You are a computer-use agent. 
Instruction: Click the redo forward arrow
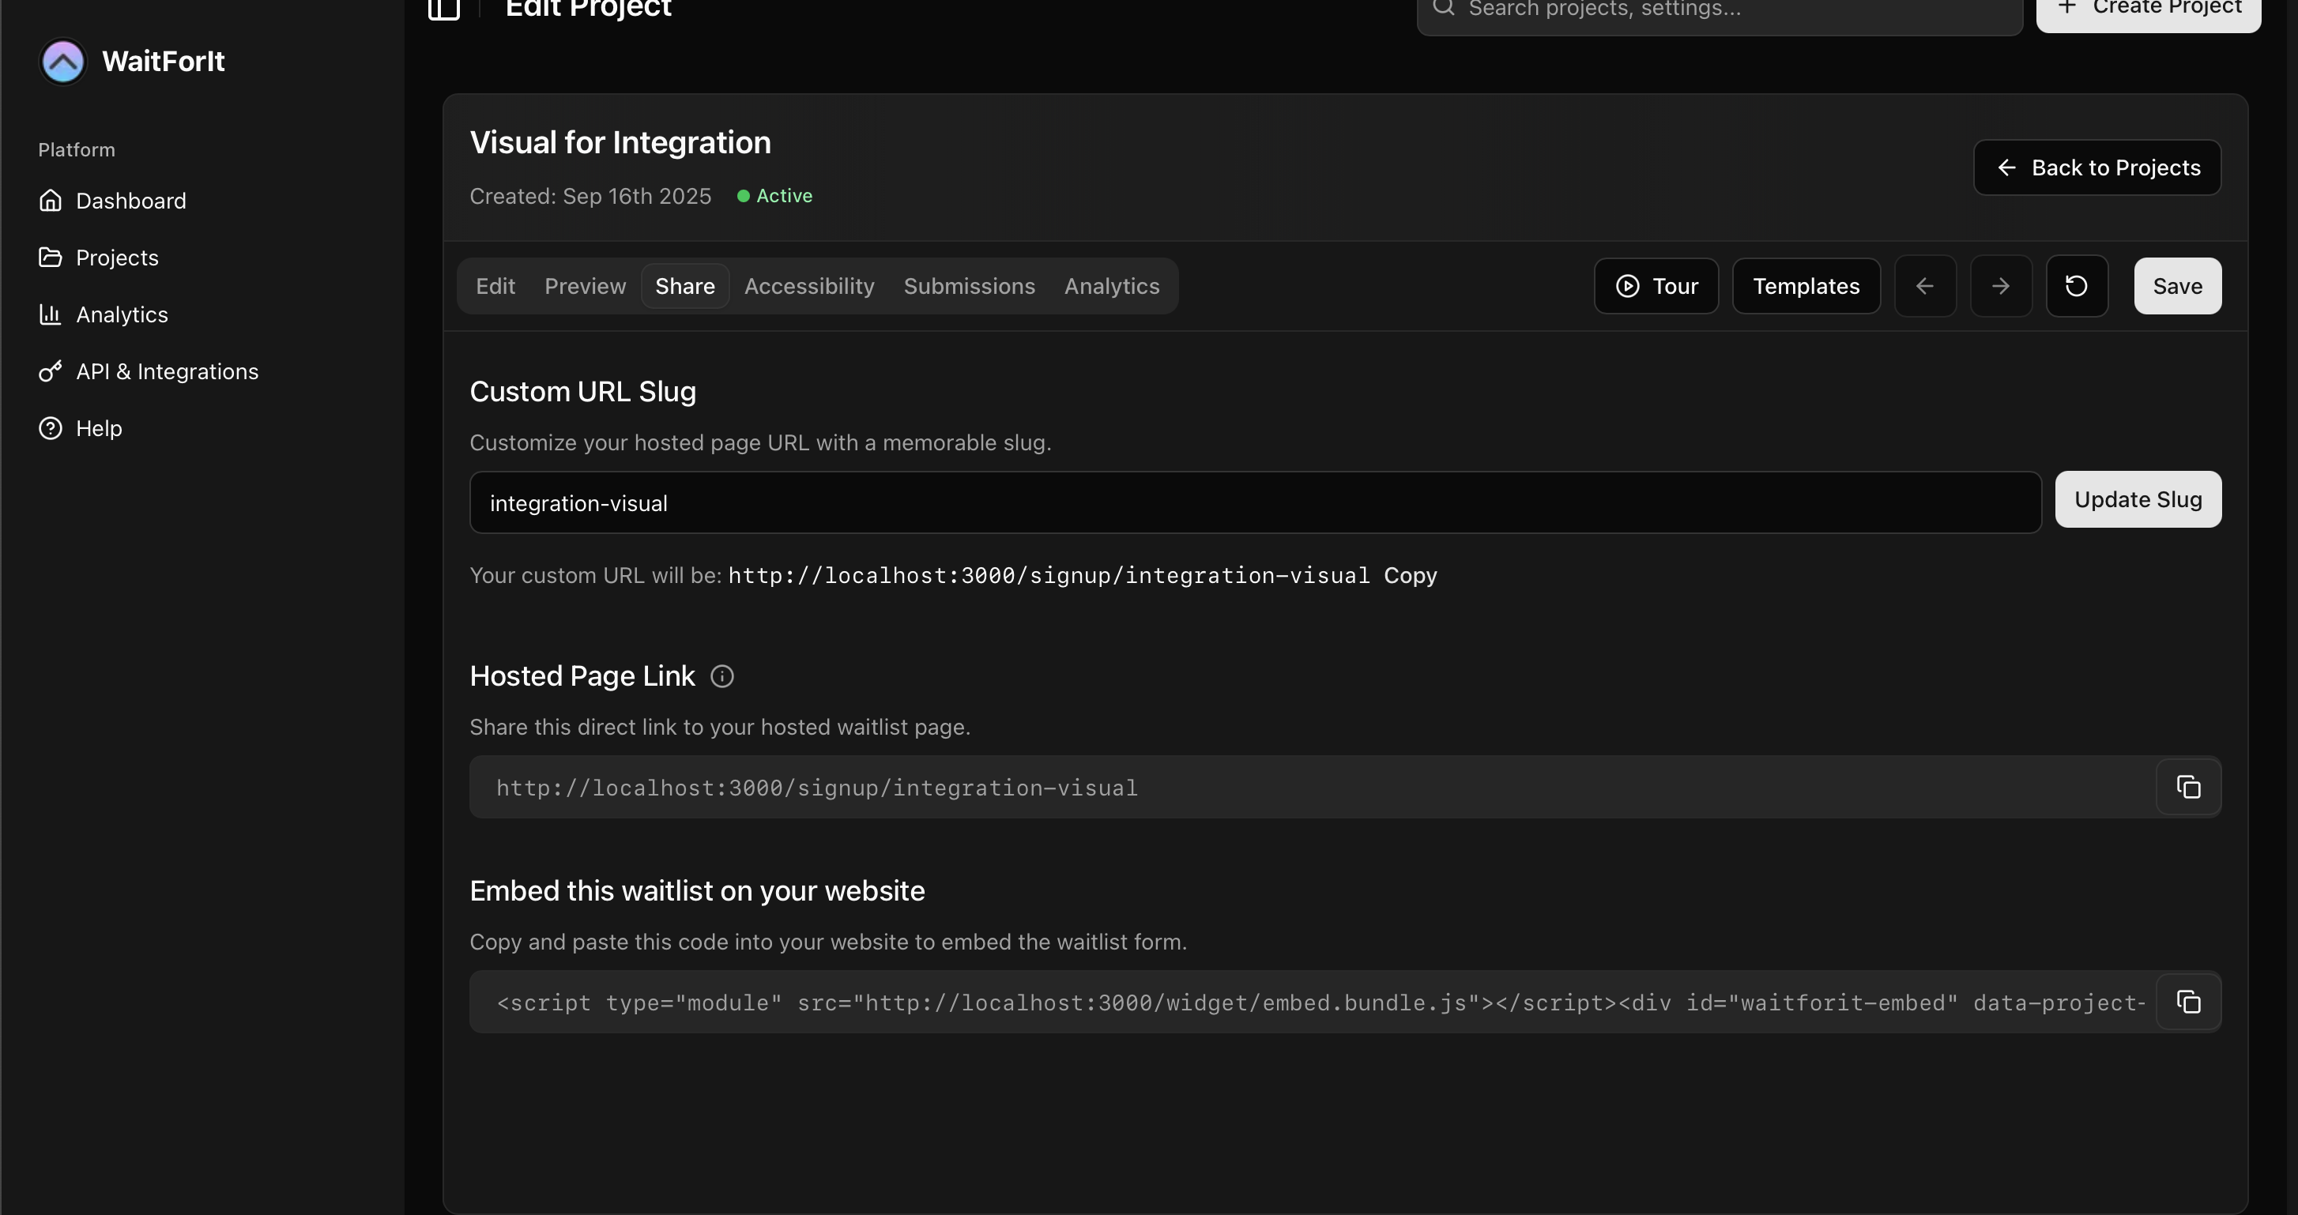click(x=2001, y=286)
